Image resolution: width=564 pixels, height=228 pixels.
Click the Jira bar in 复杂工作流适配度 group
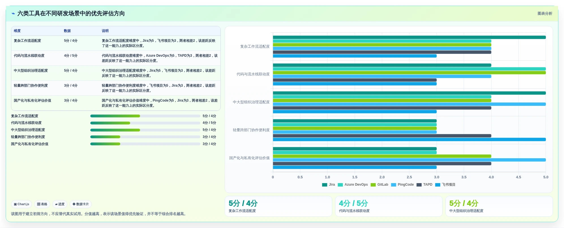pyautogui.click(x=409, y=37)
